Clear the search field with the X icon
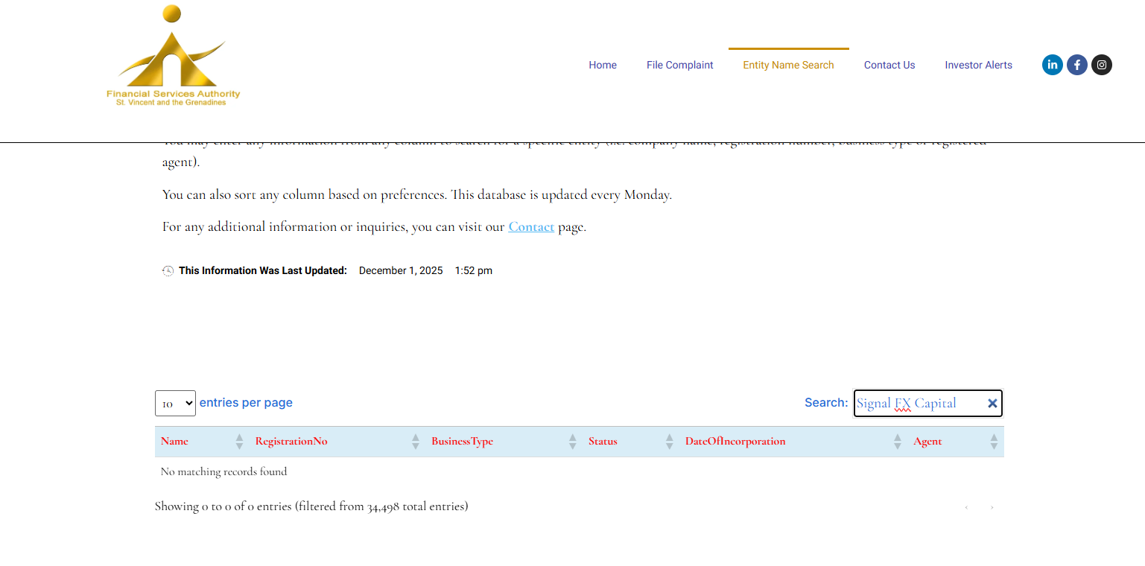Screen dimensions: 1145x566 [x=992, y=404]
